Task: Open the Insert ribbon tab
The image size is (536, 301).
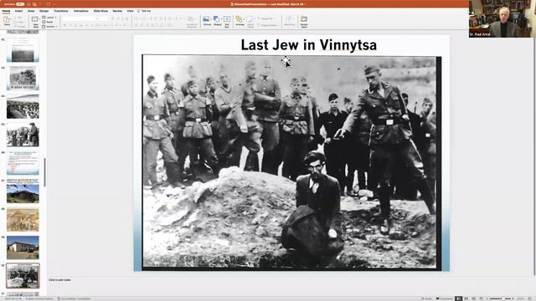Action: point(18,11)
